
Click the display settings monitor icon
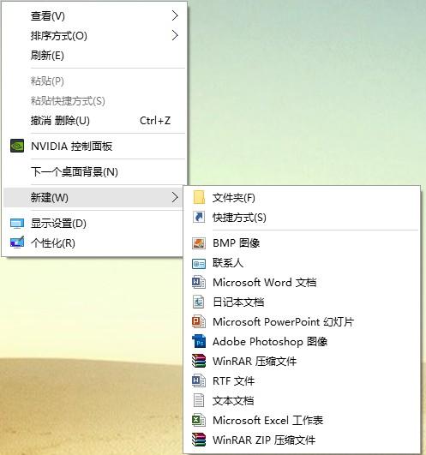click(17, 224)
